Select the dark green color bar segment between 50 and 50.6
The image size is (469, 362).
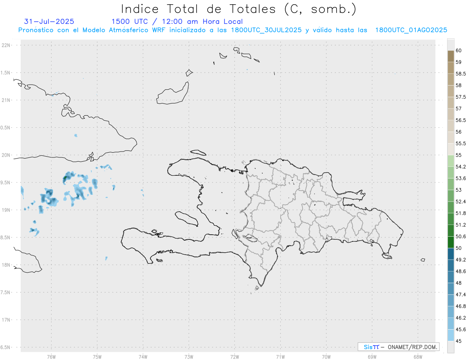pyautogui.click(x=451, y=242)
